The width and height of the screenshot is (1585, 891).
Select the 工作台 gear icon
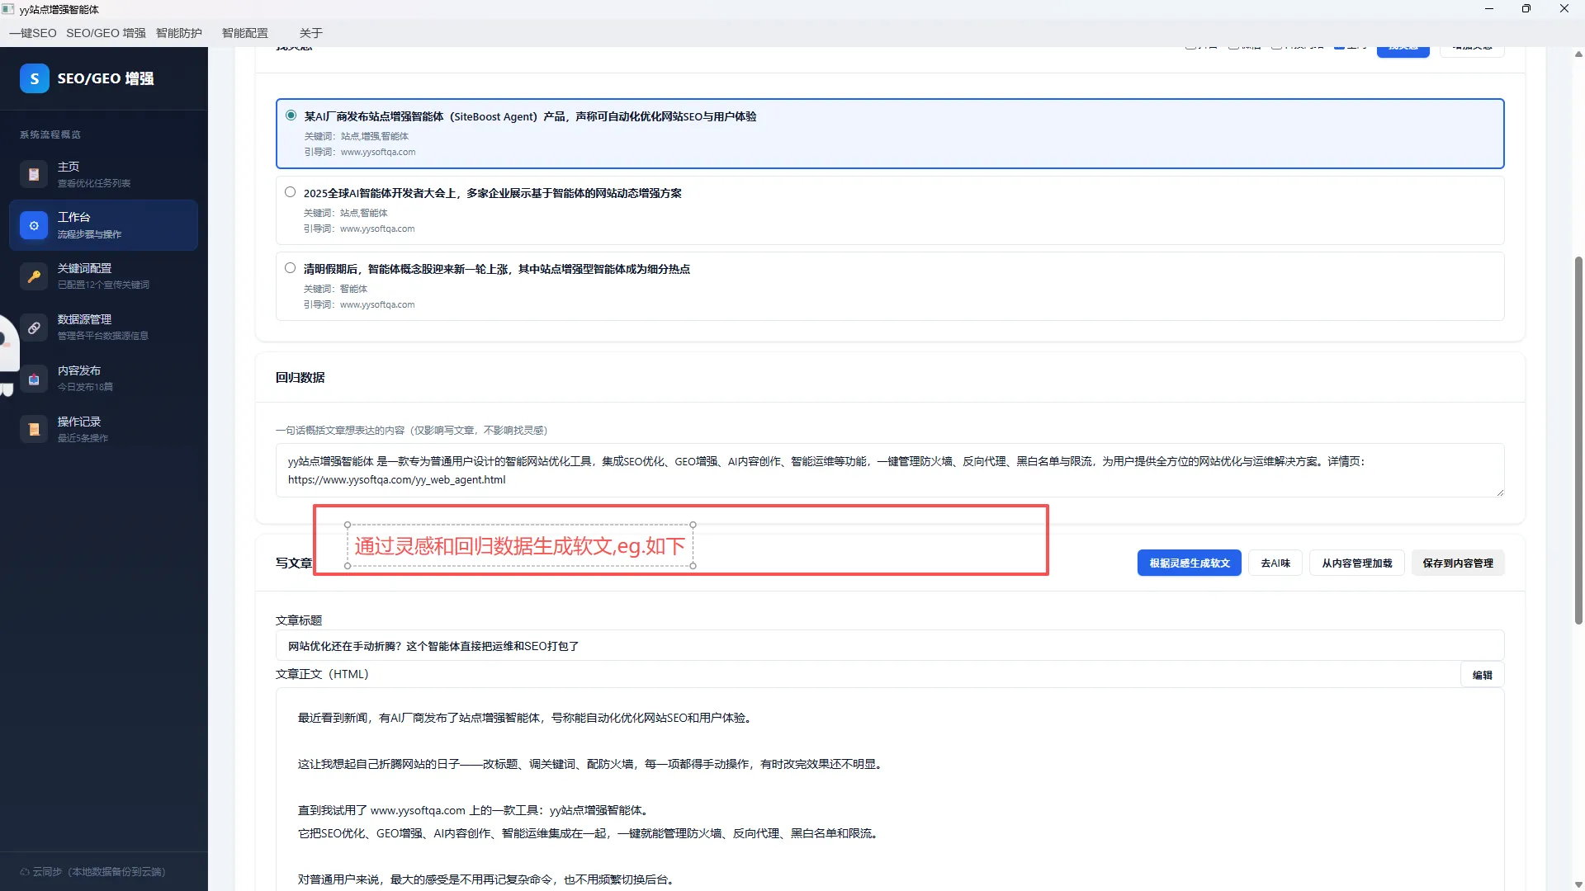(34, 225)
